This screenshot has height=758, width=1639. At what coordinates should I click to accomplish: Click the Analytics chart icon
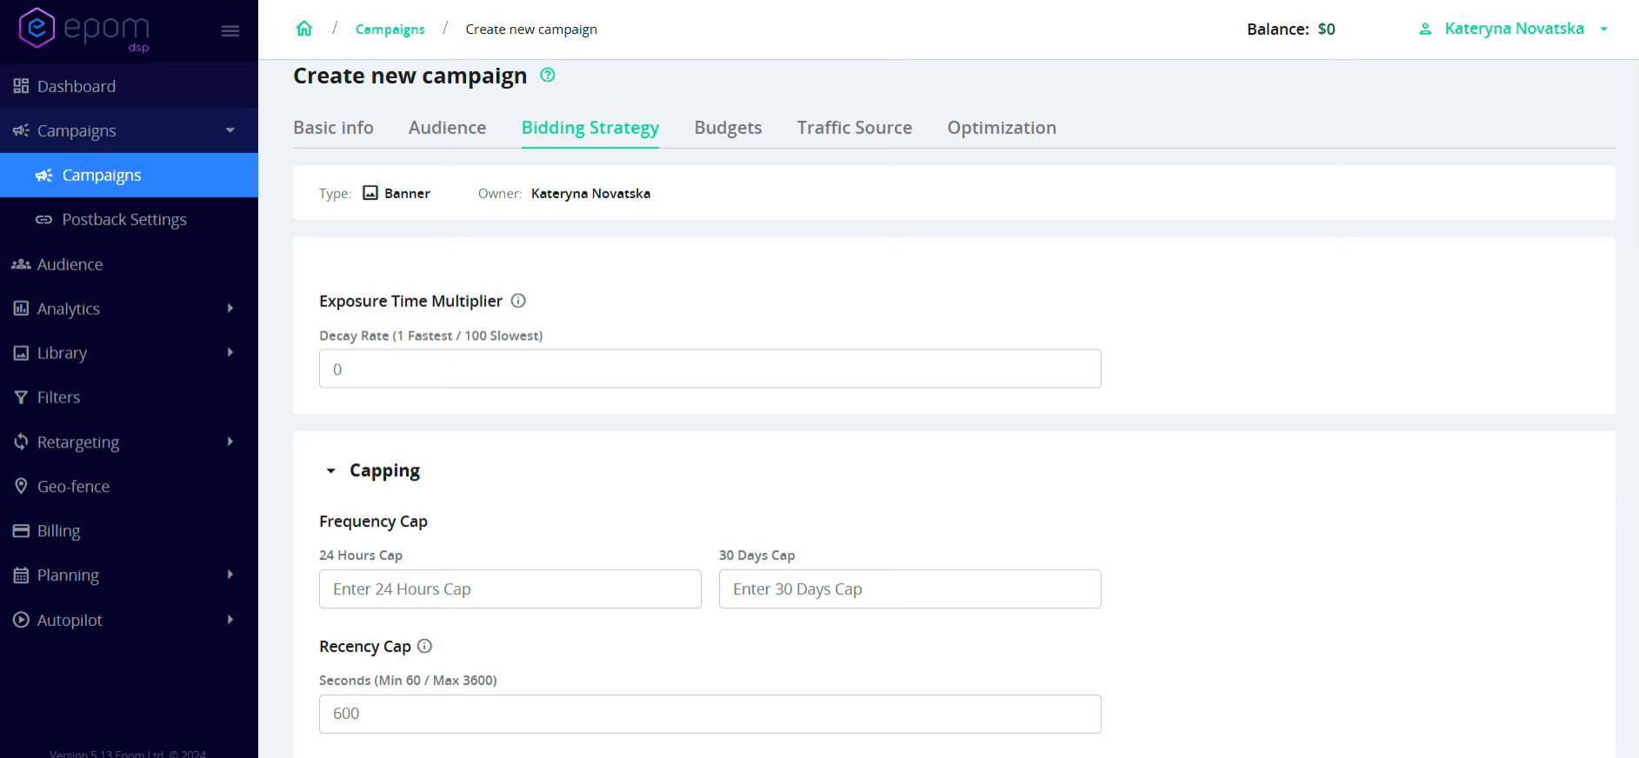point(21,309)
